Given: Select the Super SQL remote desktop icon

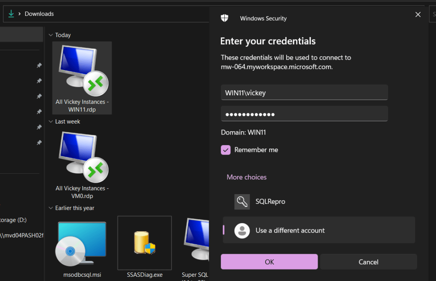Looking at the screenshot, I should coord(196,240).
